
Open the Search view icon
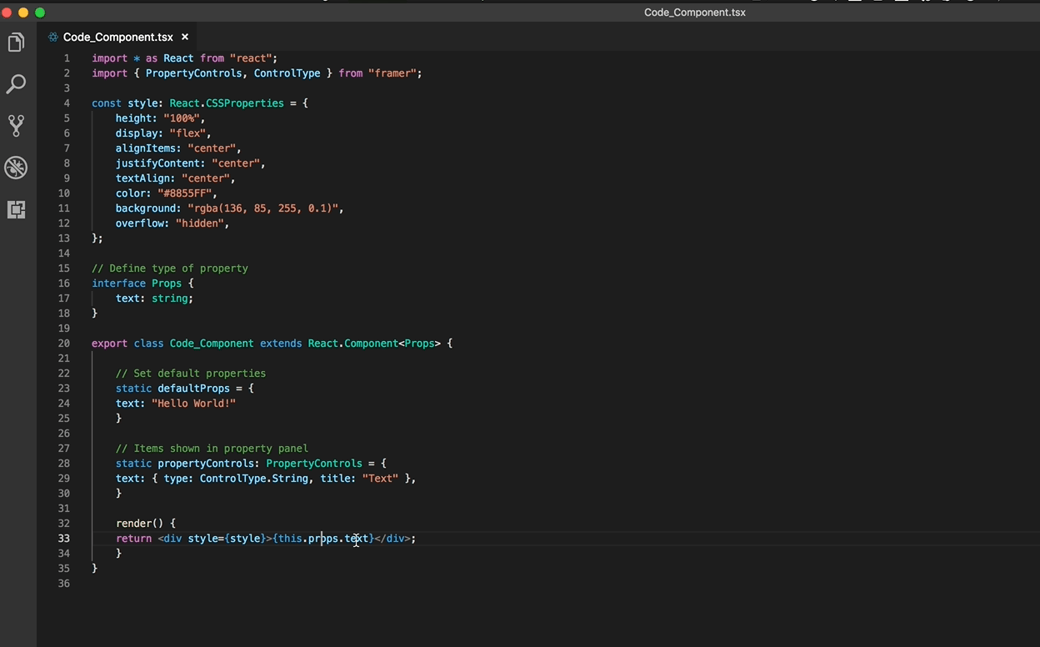pyautogui.click(x=16, y=84)
